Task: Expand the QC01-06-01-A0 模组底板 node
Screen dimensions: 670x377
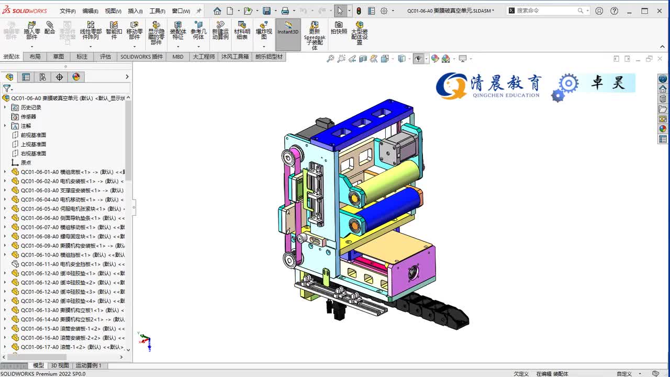Action: (x=5, y=172)
